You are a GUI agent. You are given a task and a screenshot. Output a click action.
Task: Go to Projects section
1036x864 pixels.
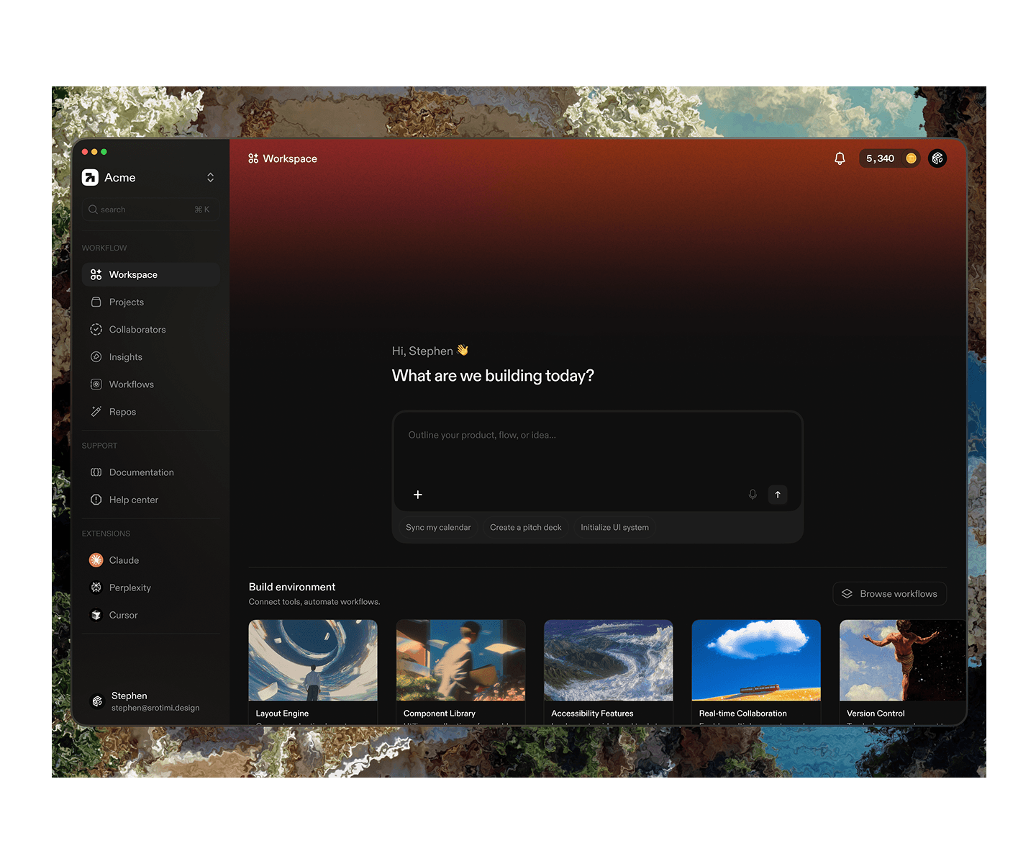(x=150, y=302)
